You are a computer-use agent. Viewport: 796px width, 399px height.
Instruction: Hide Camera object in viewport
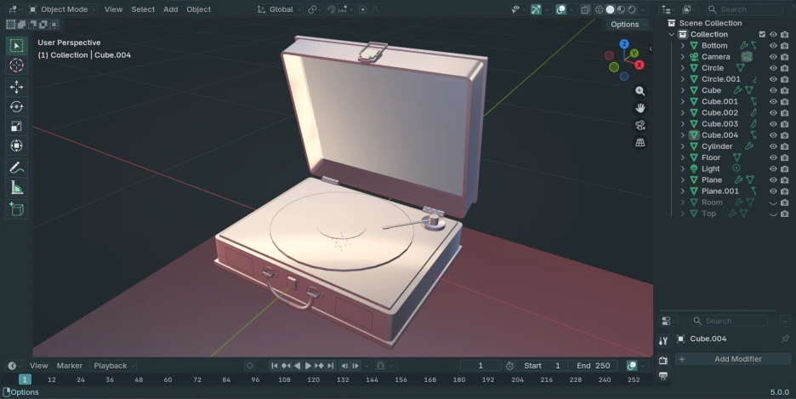[x=773, y=57]
